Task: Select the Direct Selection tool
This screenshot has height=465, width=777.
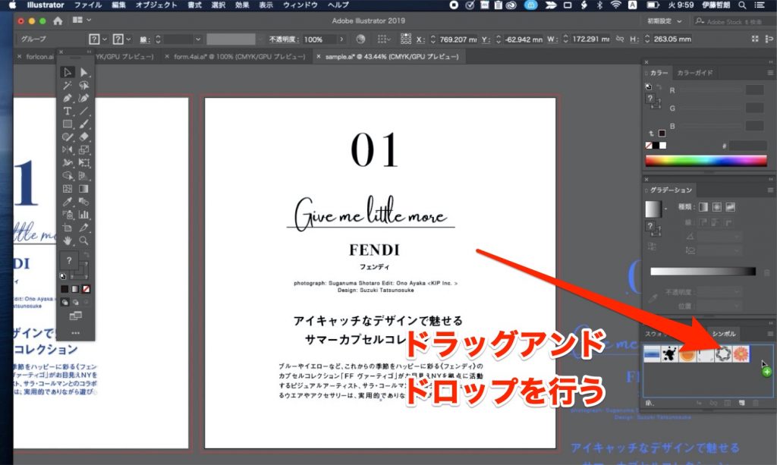Action: tap(83, 72)
